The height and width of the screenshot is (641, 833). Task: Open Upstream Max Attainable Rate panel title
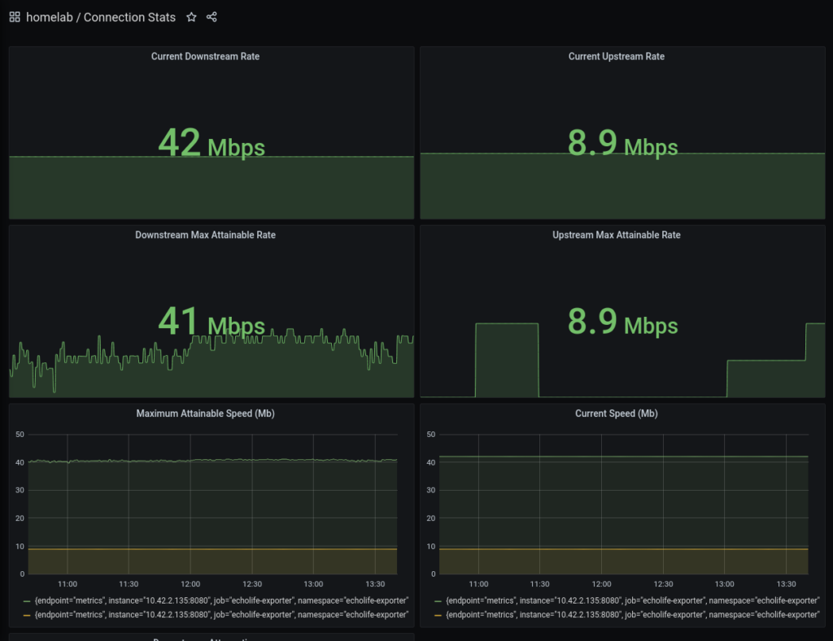(617, 235)
